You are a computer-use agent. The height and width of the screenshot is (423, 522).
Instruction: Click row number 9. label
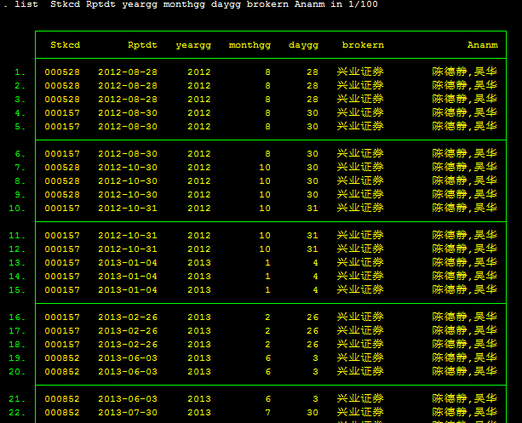pos(20,195)
